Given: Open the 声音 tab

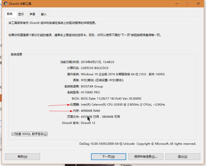Looking at the screenshot, I should point(32,14).
